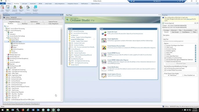Screen dimensions: 199x112
Task: Open ShareBase Profiles from the ribbon
Action: 35,8
